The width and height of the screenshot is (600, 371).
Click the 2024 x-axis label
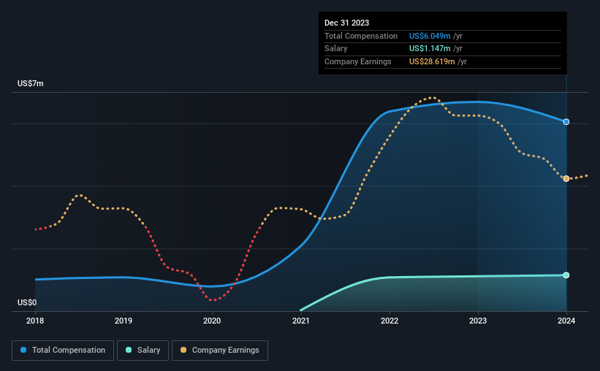click(x=566, y=321)
